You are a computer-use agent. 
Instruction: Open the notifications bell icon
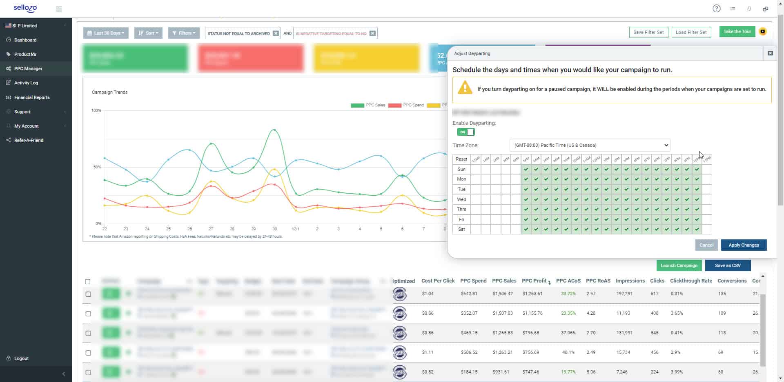pos(749,8)
